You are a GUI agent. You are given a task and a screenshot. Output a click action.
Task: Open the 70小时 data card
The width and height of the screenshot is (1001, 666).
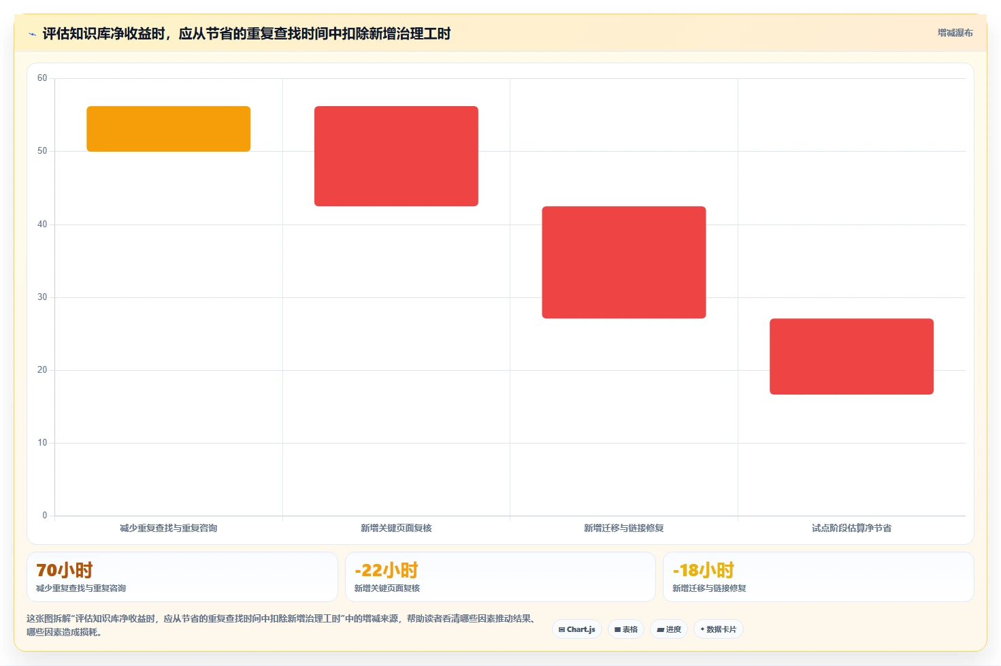click(182, 577)
